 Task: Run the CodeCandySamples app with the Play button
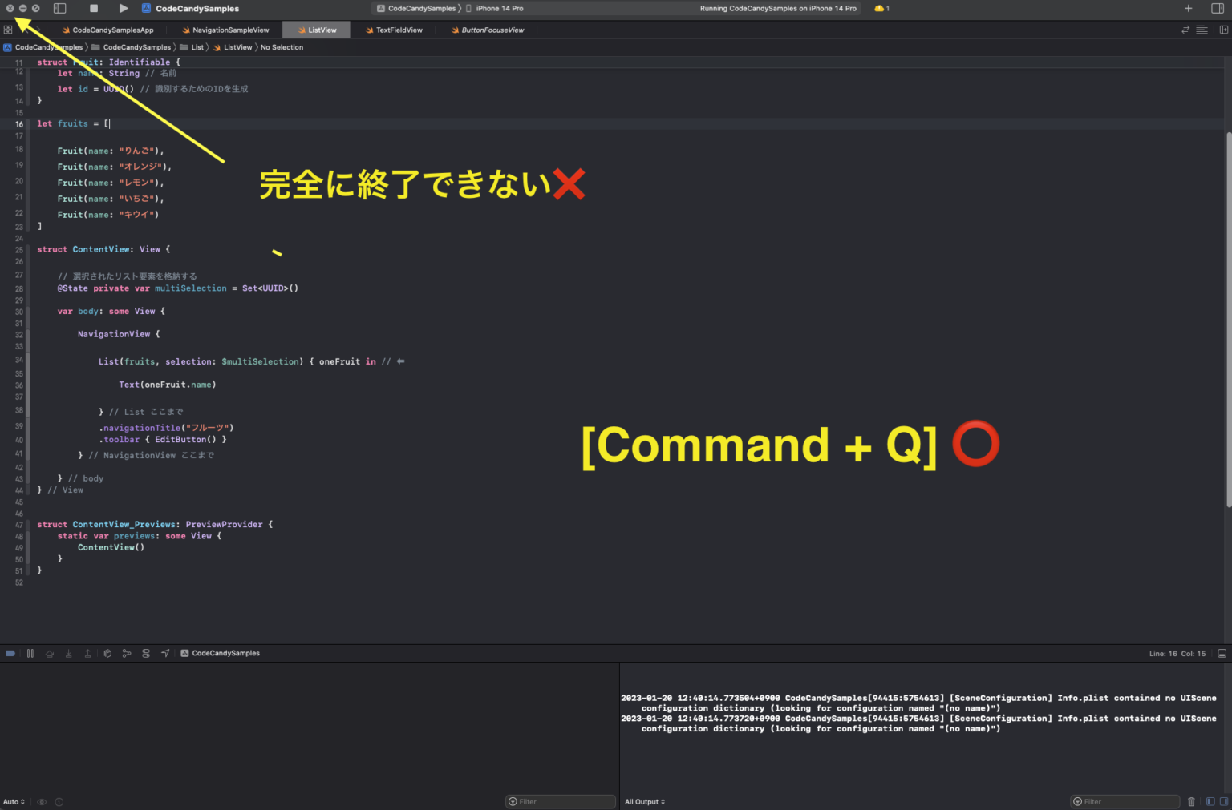[x=123, y=8]
